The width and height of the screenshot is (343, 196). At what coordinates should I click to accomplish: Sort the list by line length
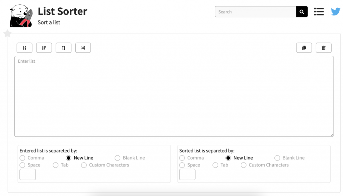point(44,48)
